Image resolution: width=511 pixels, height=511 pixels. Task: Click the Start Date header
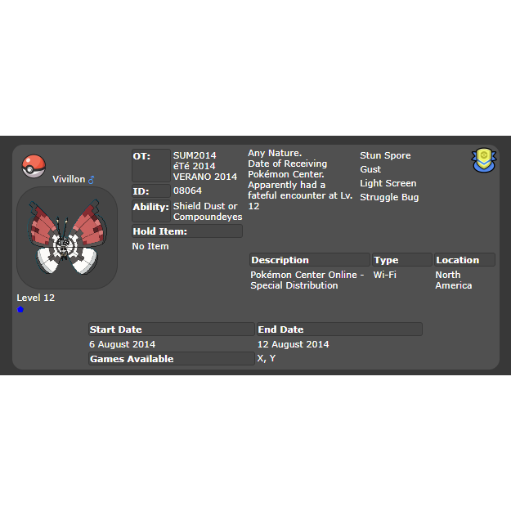[x=172, y=329]
